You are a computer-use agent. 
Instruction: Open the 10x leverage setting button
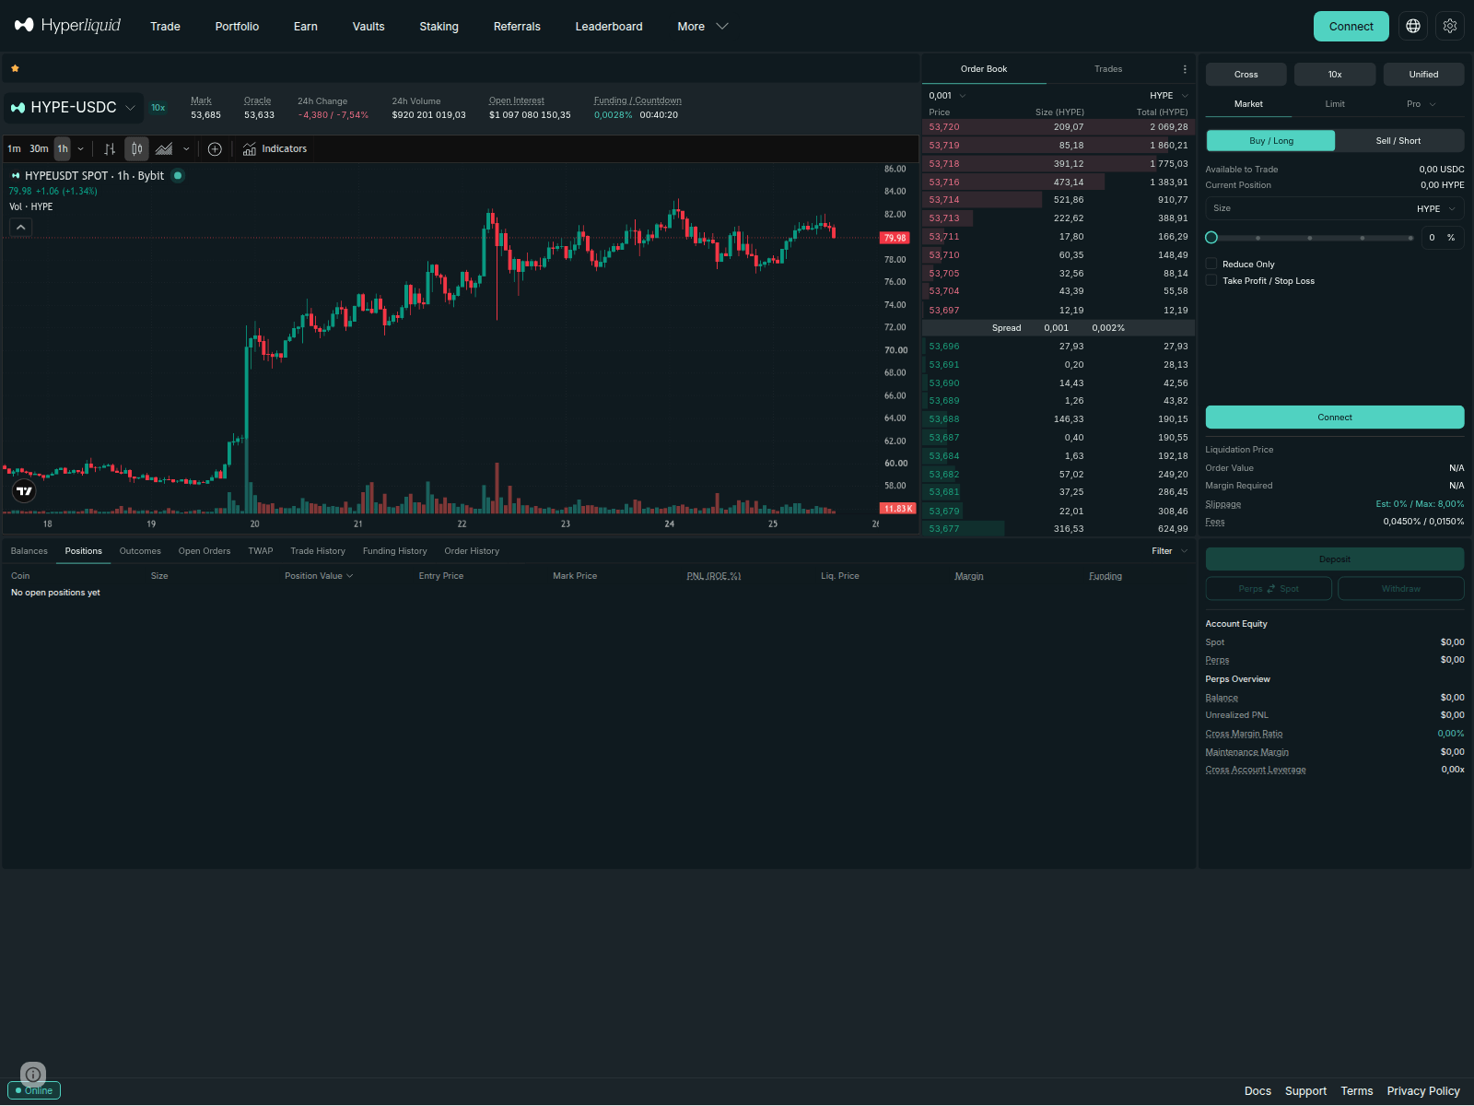point(1335,74)
